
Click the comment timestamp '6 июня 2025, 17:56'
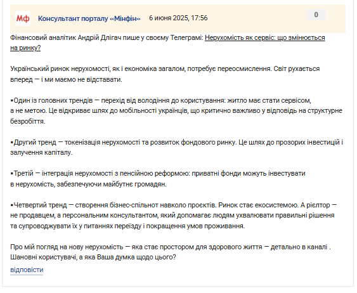click(x=178, y=18)
